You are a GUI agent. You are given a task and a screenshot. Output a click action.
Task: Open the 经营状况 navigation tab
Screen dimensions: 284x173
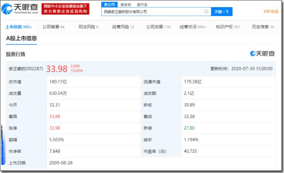pos(193,27)
